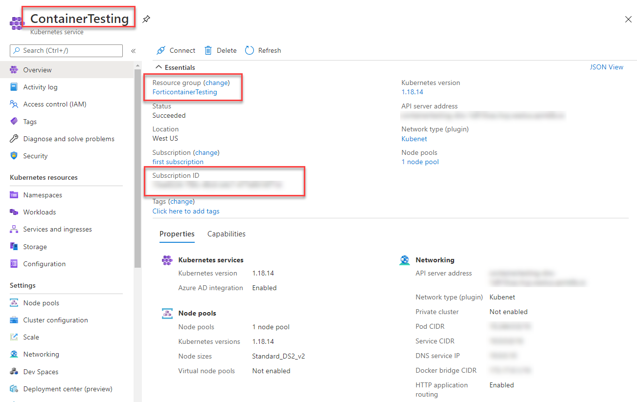Click the Connect plug icon
The height and width of the screenshot is (402, 637).
pyautogui.click(x=161, y=50)
